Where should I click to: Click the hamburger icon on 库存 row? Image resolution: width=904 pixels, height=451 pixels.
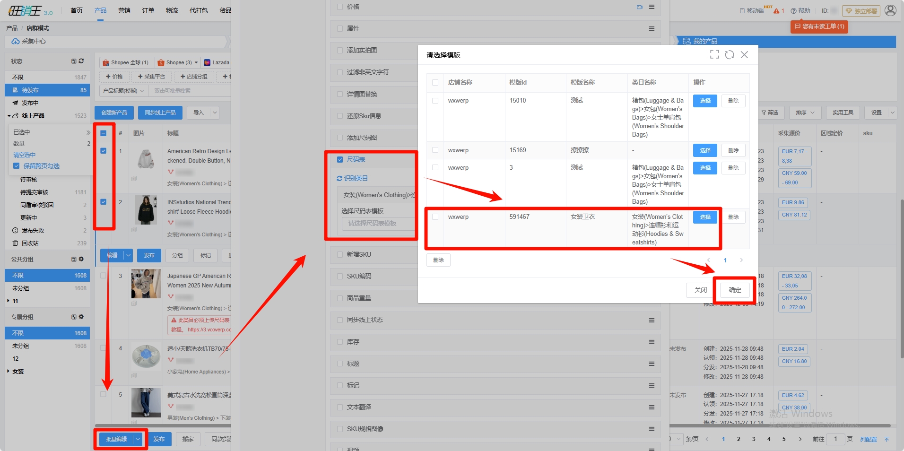click(652, 342)
